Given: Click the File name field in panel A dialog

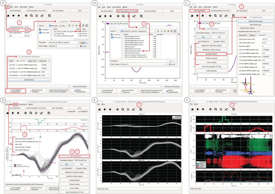Looking at the screenshot, I should point(63,43).
